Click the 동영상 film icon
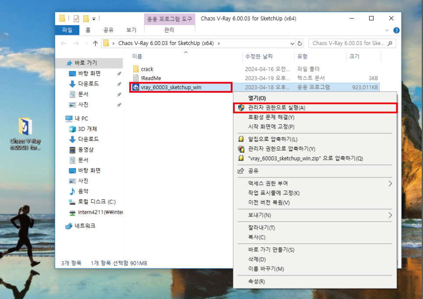 click(x=72, y=150)
